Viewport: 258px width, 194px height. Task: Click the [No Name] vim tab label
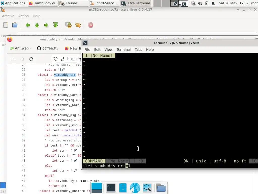pos(99,56)
